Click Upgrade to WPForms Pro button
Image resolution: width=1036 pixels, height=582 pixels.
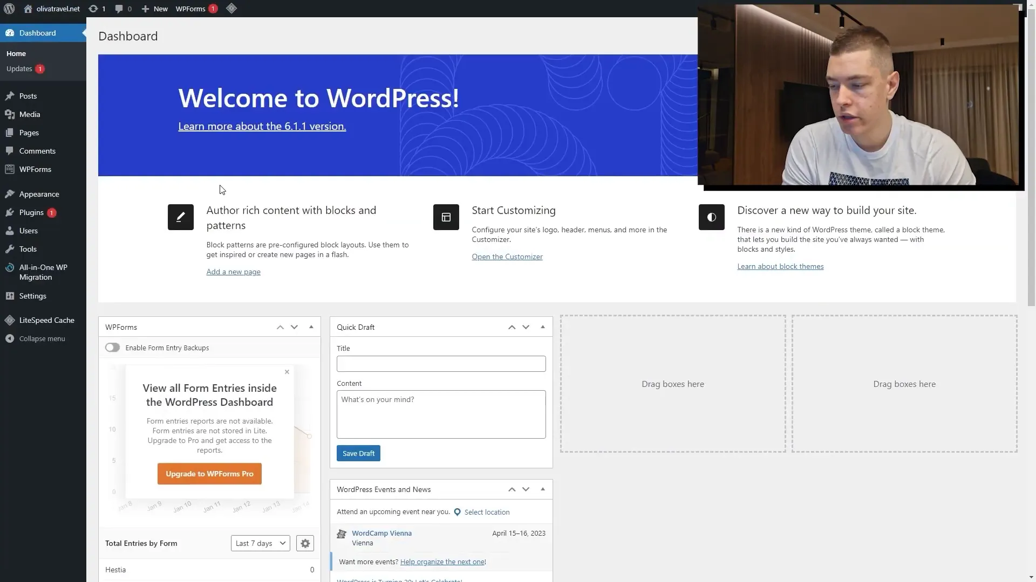click(x=209, y=474)
